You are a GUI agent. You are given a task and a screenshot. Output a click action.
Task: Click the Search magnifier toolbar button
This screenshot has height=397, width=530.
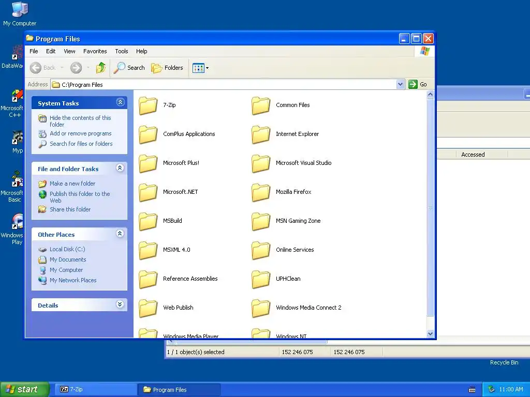click(129, 68)
